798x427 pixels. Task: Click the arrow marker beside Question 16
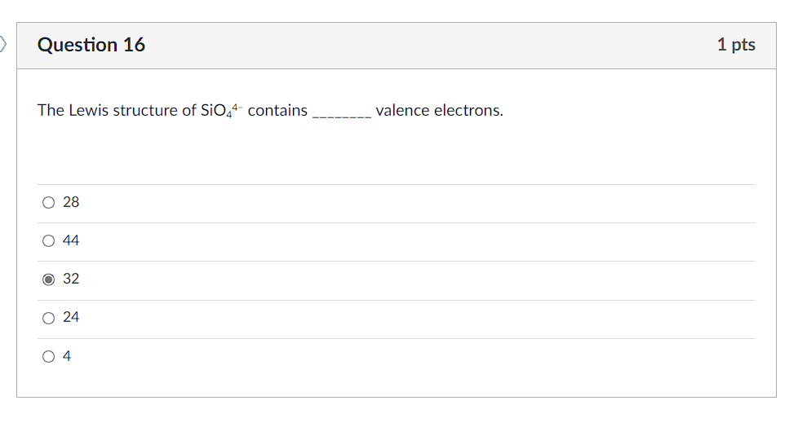pyautogui.click(x=3, y=44)
